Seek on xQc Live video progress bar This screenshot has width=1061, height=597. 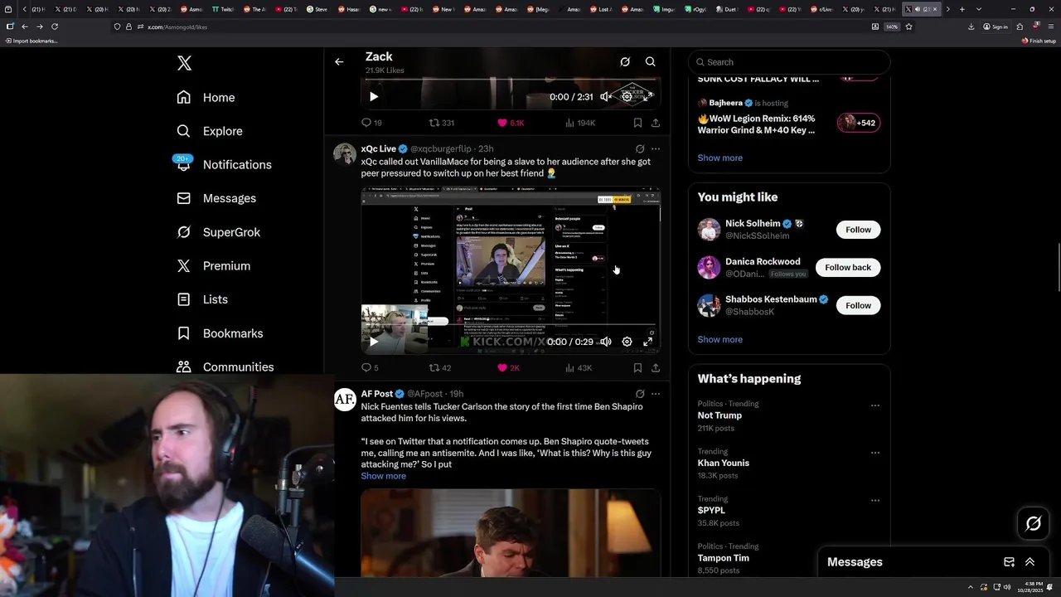pyautogui.click(x=511, y=326)
